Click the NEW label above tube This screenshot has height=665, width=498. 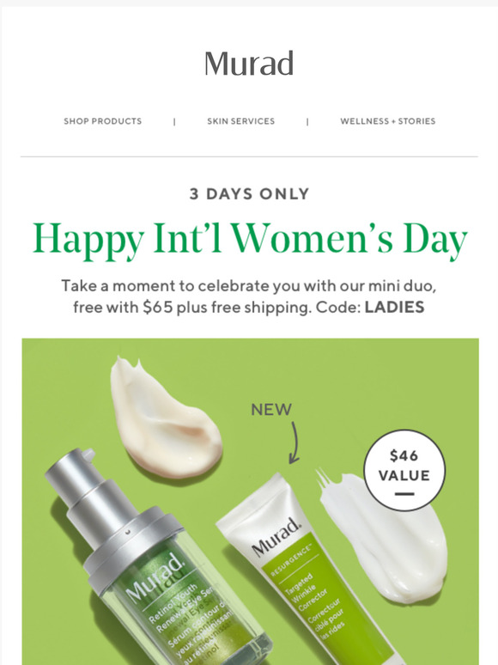271,410
